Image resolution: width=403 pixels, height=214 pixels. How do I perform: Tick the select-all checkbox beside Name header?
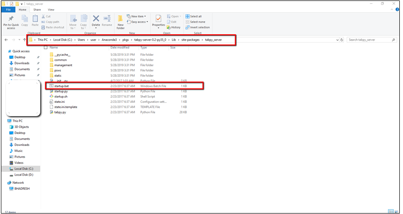click(46, 47)
